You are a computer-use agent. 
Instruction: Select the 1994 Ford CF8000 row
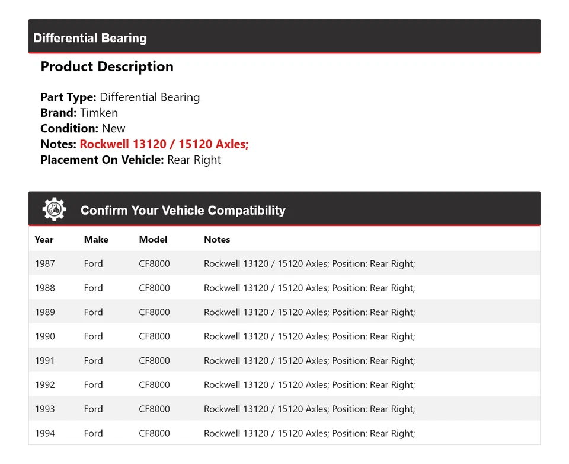tap(284, 433)
